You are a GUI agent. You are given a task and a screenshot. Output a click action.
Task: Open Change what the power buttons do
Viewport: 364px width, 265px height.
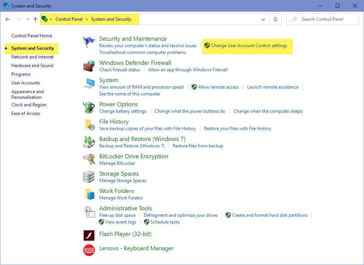pyautogui.click(x=190, y=111)
